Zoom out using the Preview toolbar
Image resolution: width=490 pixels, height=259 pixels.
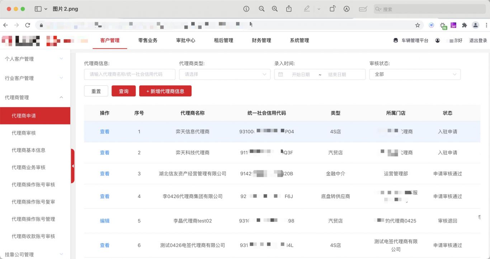pos(262,9)
